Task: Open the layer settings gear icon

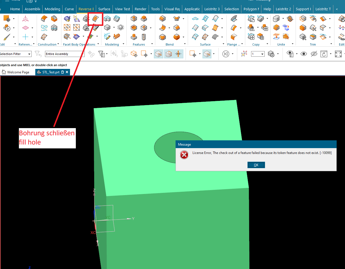Action: 271,54
